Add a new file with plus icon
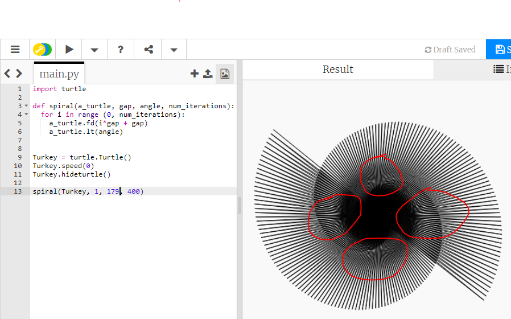The width and height of the screenshot is (511, 319). click(x=195, y=73)
